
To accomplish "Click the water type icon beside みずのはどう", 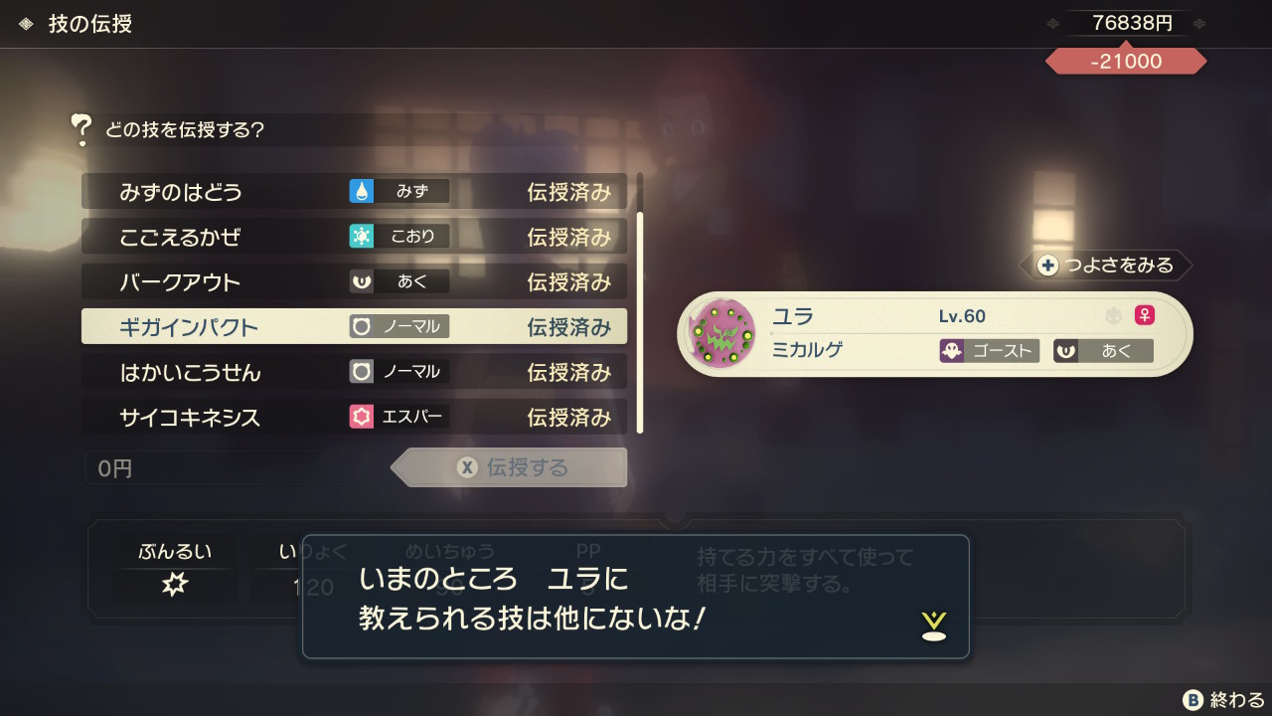I will (361, 191).
